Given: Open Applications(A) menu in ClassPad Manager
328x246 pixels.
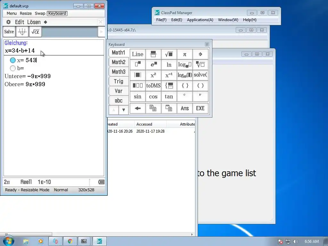Looking at the screenshot, I should pyautogui.click(x=200, y=20).
